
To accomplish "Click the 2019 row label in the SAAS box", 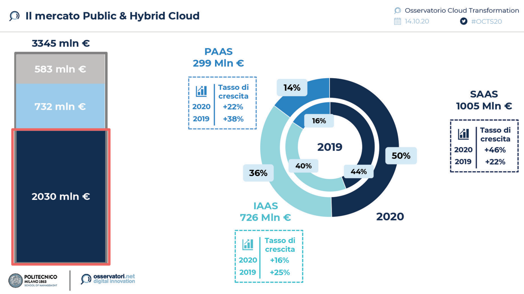I will pos(463,162).
